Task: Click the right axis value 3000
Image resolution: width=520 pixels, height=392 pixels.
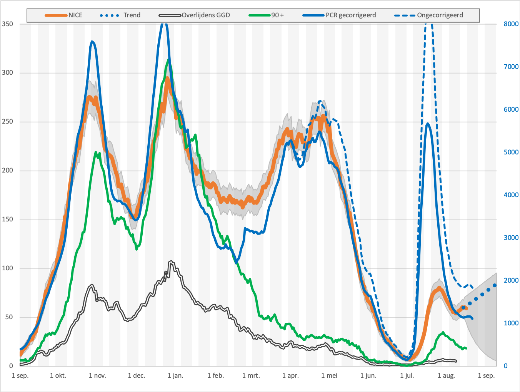Action: click(x=511, y=238)
